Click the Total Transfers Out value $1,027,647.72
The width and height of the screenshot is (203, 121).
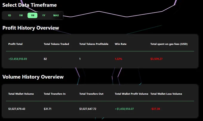tap(88, 109)
